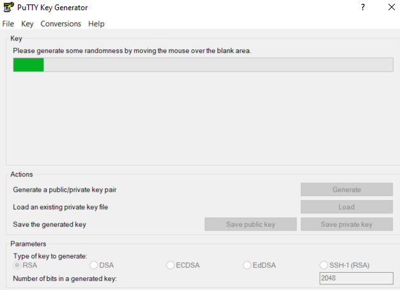This screenshot has width=400, height=290.
Task: Select the SSH-1 (RSA) radio button
Action: coord(324,265)
